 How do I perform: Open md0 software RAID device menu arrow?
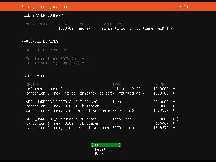pyautogui.click(x=174, y=89)
